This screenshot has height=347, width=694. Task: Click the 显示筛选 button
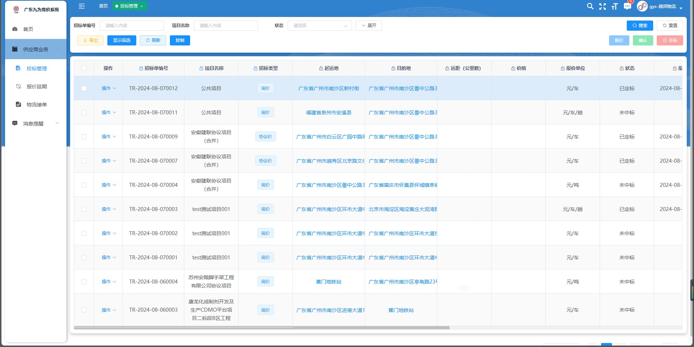(121, 40)
